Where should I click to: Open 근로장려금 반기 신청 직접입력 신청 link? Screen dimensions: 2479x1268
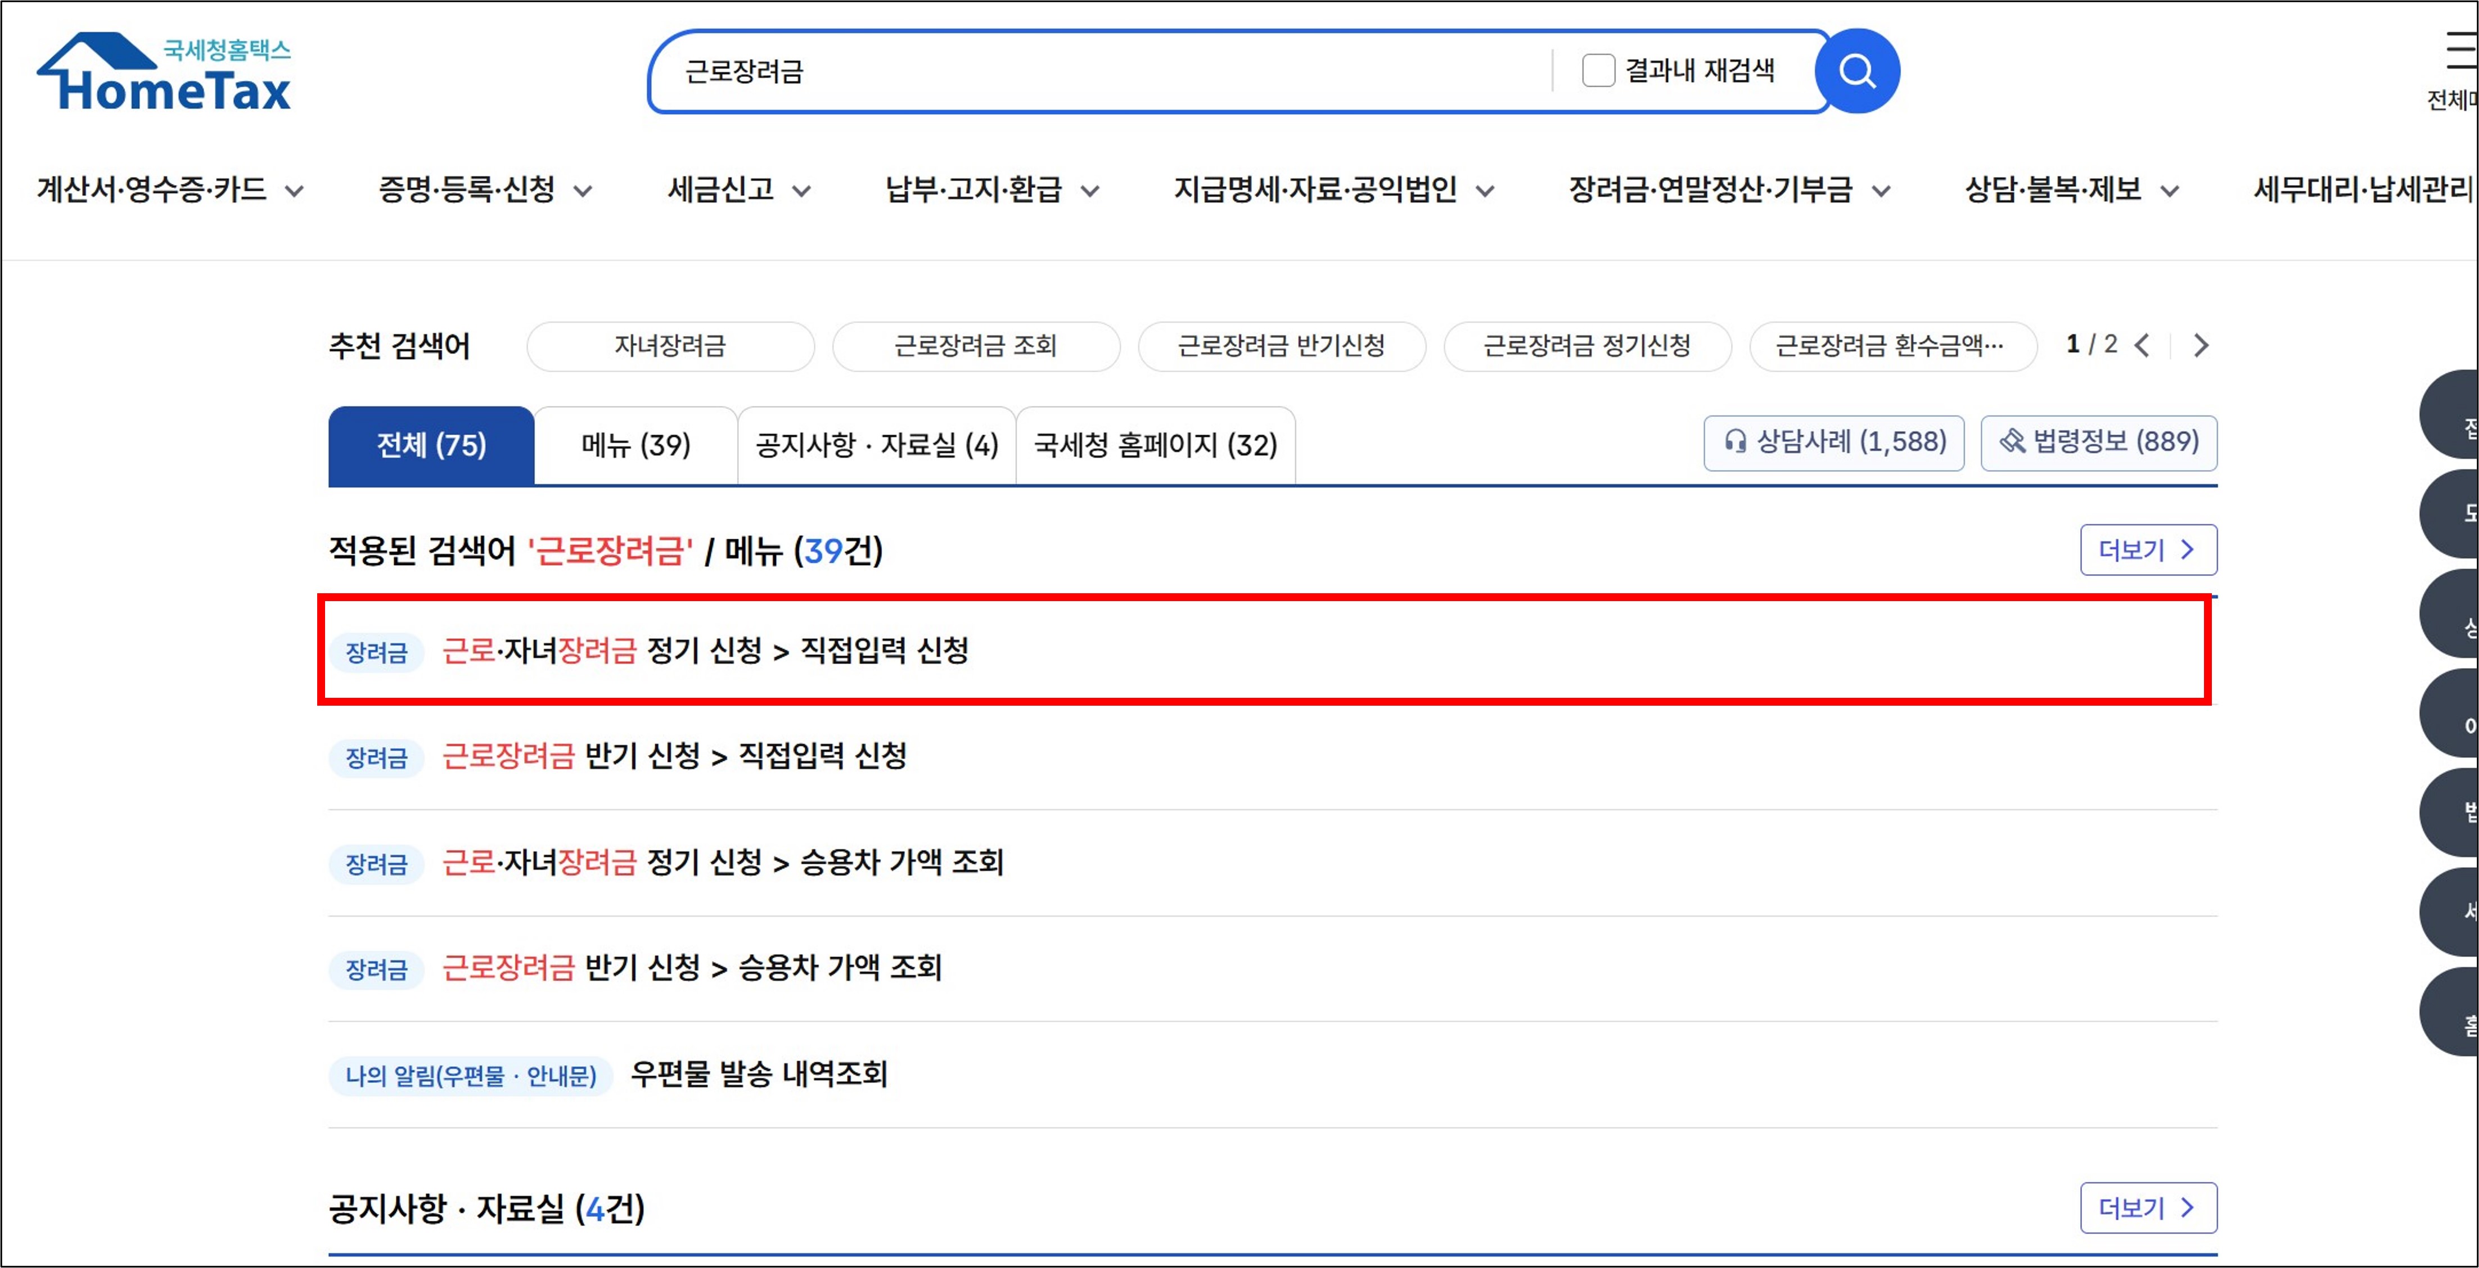[x=674, y=756]
